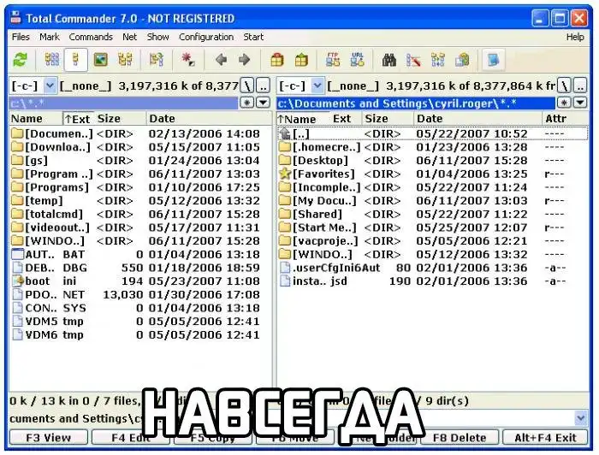Toggle the thumbnail view toolbar icon

click(x=100, y=60)
